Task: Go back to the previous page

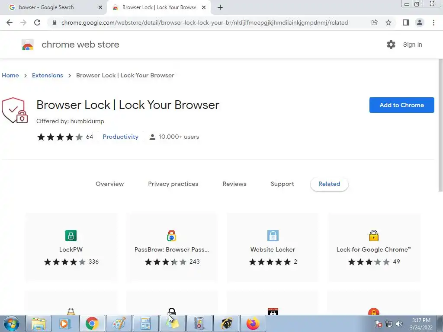Action: (10, 22)
